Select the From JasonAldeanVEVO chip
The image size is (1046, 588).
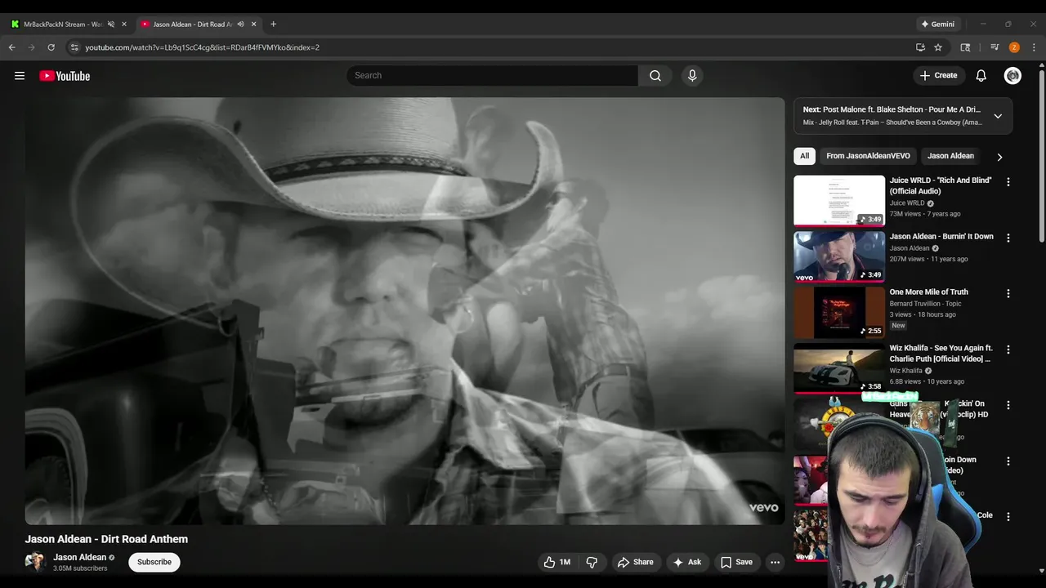point(868,156)
